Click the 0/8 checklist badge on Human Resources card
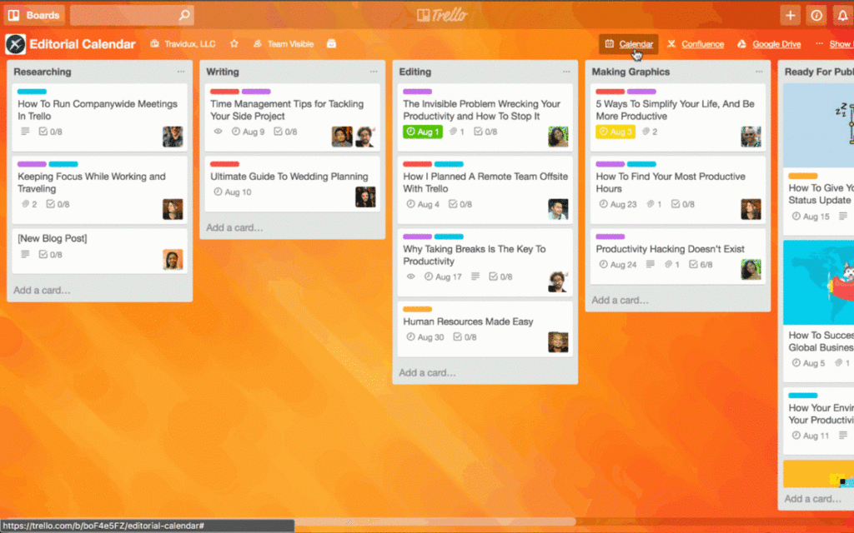The width and height of the screenshot is (854, 533). (465, 337)
